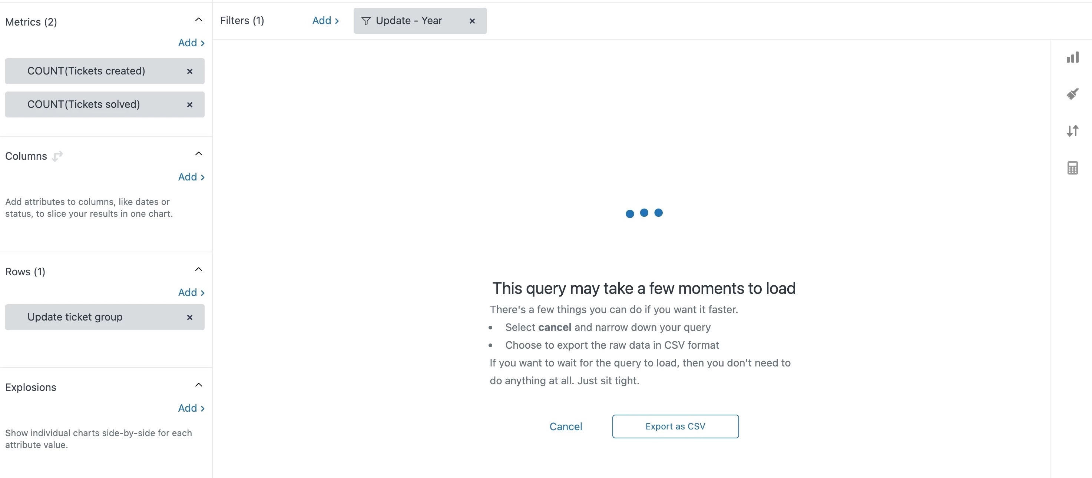
Task: Collapse the Metrics section
Action: (198, 20)
